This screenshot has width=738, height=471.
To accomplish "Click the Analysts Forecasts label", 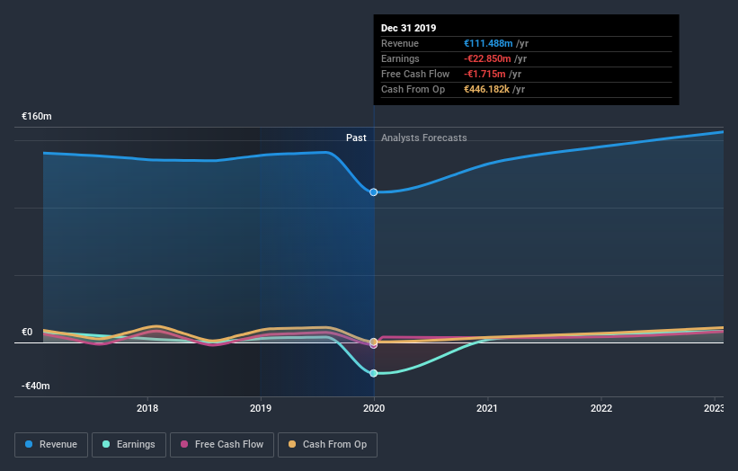I will point(424,138).
